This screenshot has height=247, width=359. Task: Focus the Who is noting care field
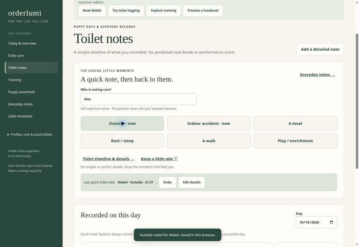tap(138, 99)
